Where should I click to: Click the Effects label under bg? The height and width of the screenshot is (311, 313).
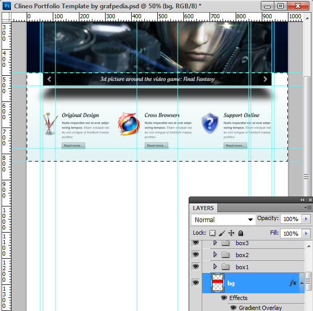[x=238, y=298]
